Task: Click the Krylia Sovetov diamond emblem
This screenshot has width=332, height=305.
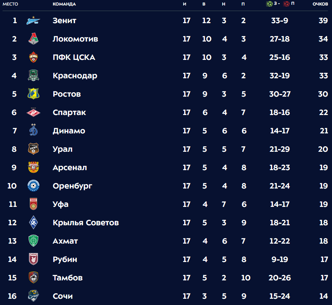Action: pyautogui.click(x=33, y=222)
